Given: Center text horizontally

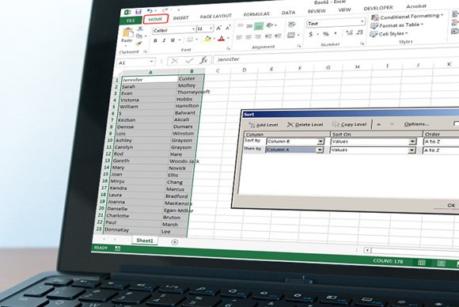Looking at the screenshot, I should coord(248,37).
